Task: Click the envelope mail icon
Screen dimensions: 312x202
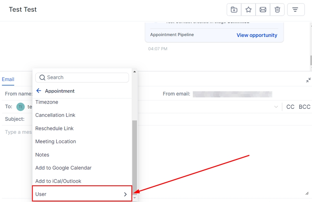Action: tap(263, 10)
